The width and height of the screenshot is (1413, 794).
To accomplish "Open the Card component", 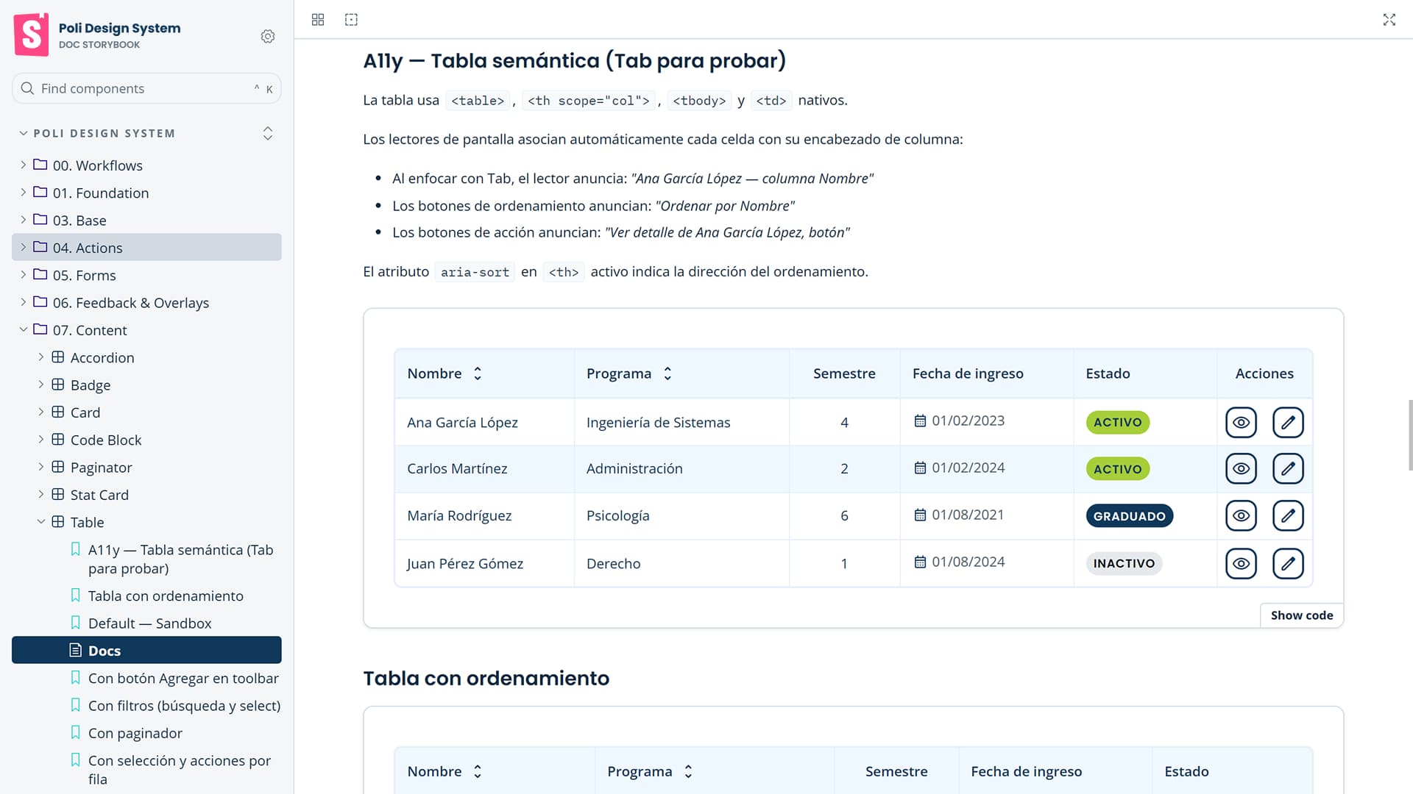I will pyautogui.click(x=146, y=412).
